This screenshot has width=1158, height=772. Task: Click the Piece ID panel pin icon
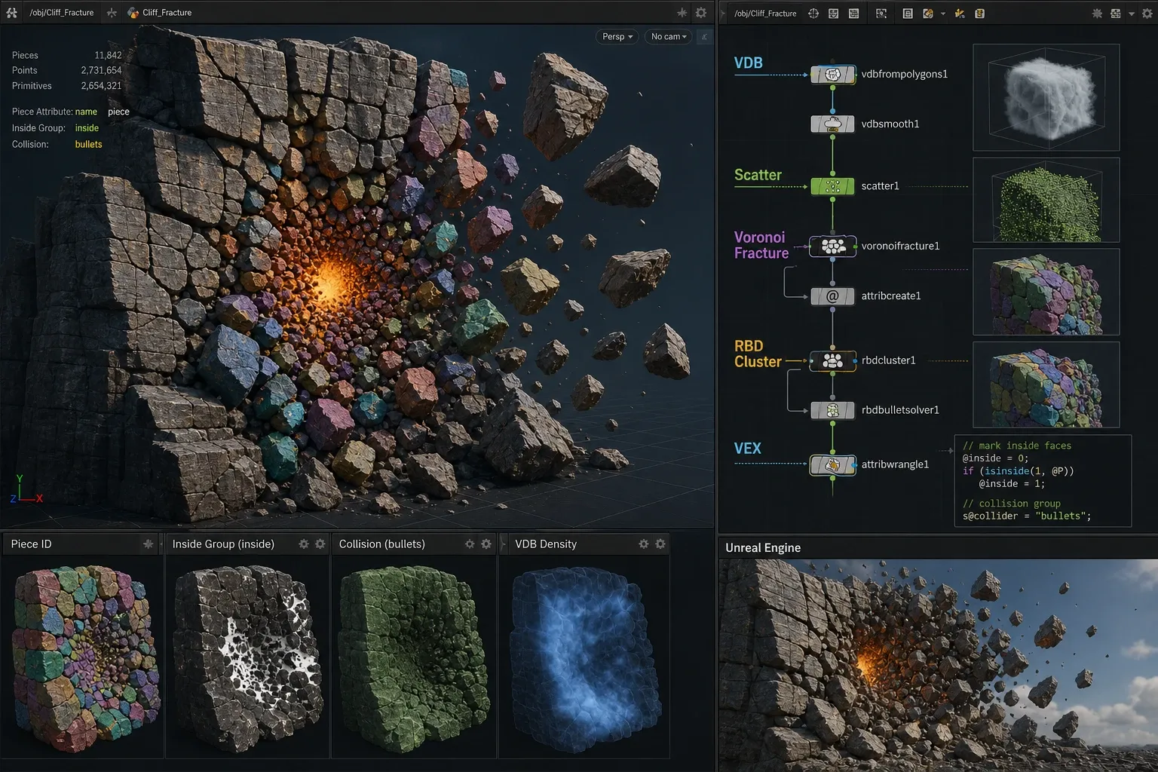148,544
